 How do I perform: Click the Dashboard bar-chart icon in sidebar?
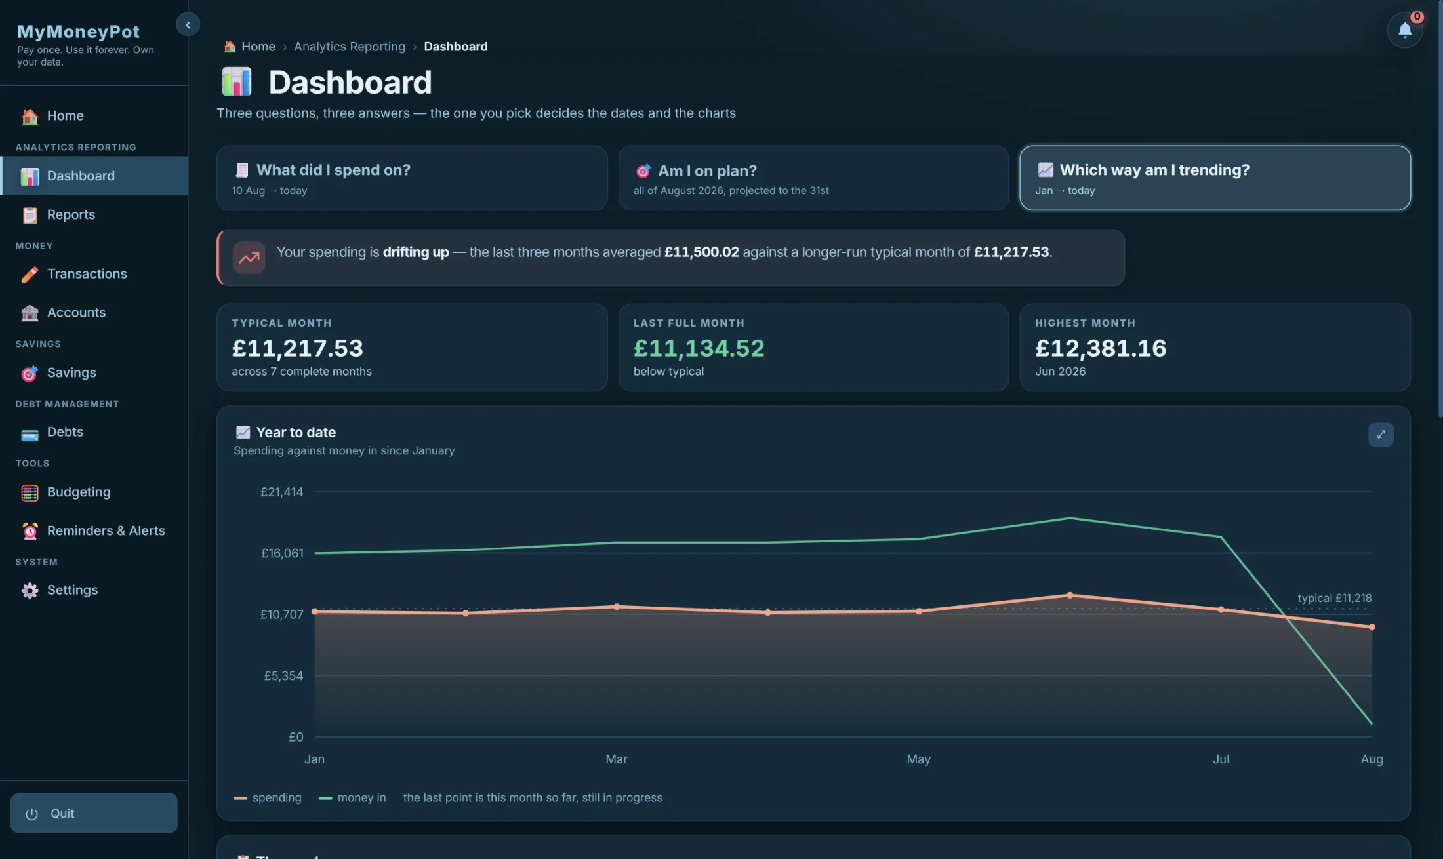click(x=30, y=176)
